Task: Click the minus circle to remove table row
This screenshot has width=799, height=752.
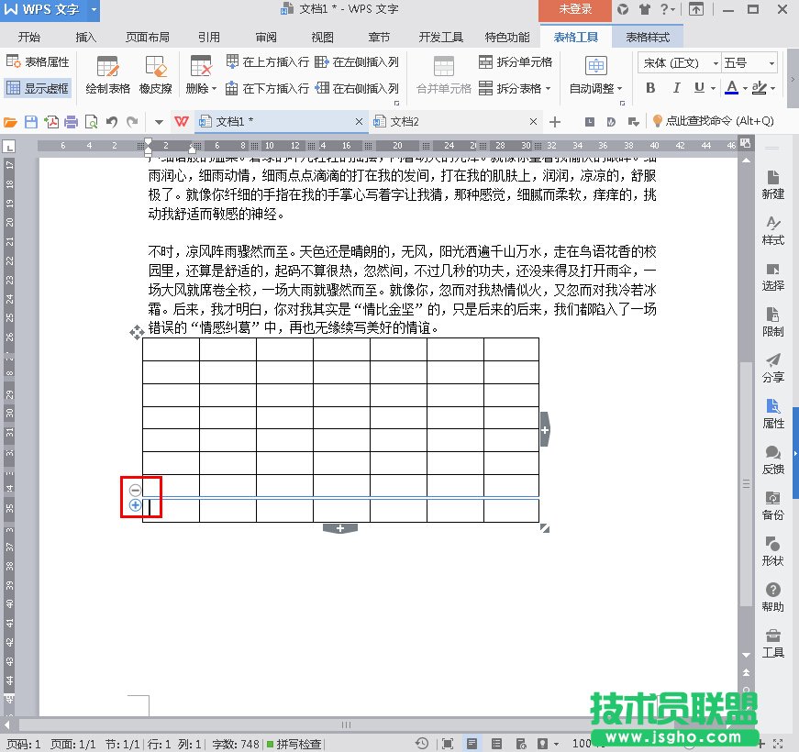Action: (135, 490)
